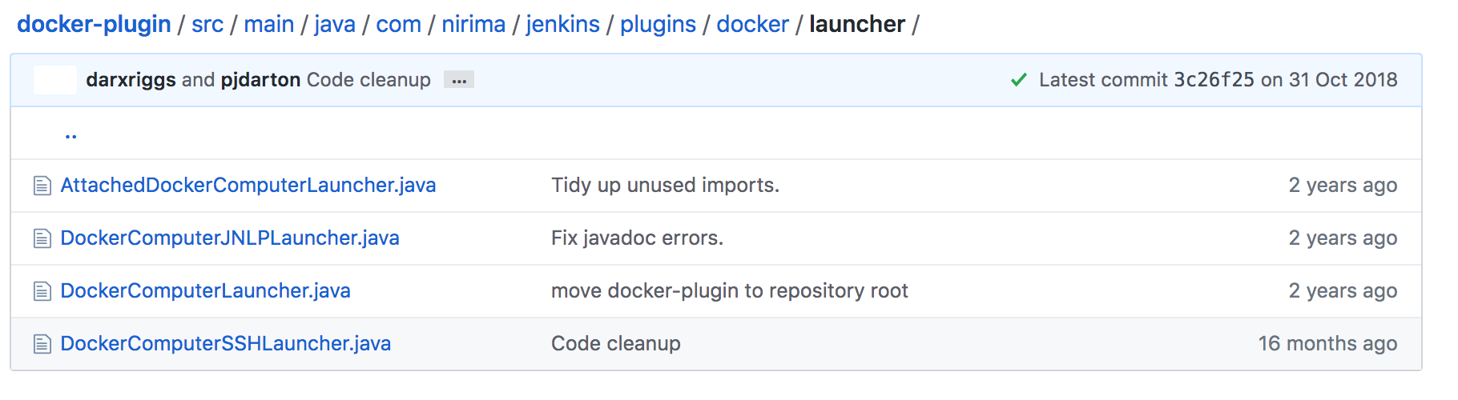Navigate to docker-plugin repository root breadcrumb
Screen dimensions: 1458x400
pyautogui.click(x=94, y=24)
